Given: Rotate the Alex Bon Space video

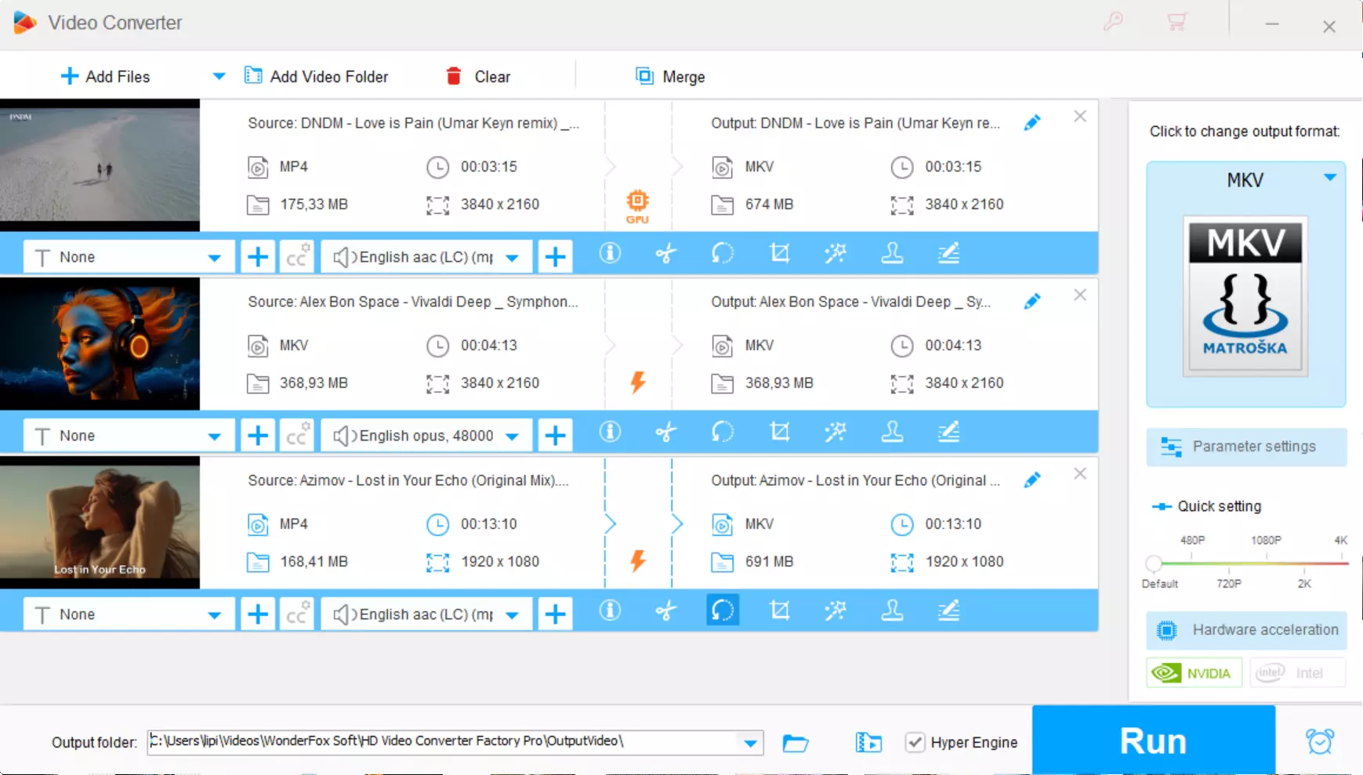Looking at the screenshot, I should pyautogui.click(x=722, y=432).
